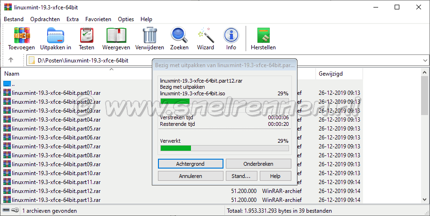Click the 26-12-2019 09:14 date of part13.rar
This screenshot has width=430, height=216.
coord(339,200)
